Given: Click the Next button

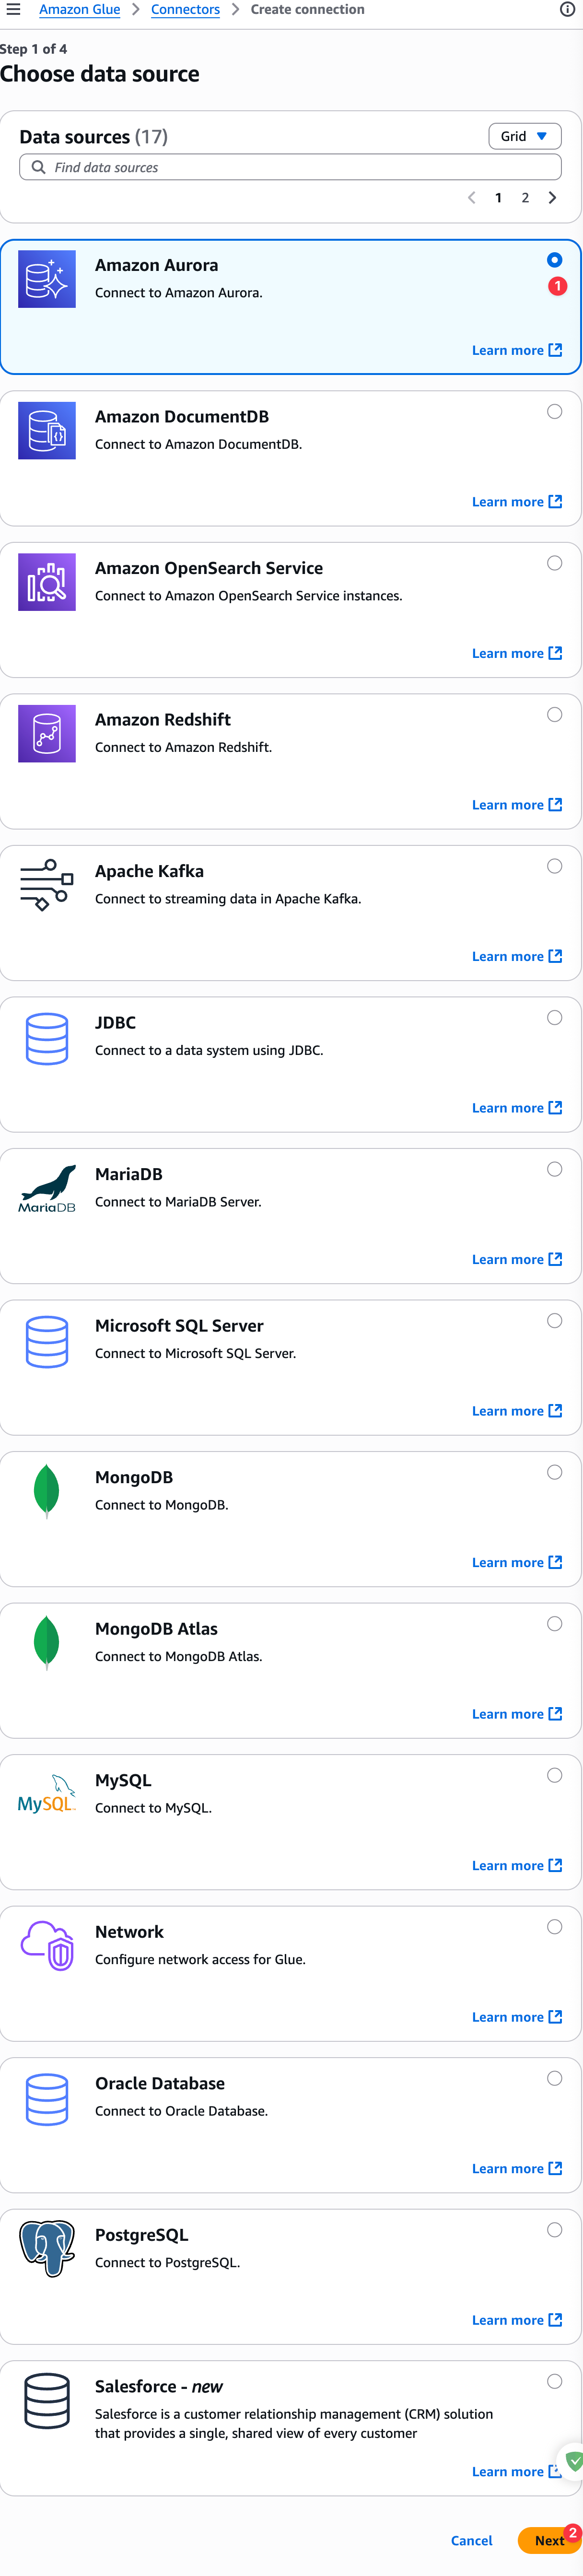Looking at the screenshot, I should 549,2540.
